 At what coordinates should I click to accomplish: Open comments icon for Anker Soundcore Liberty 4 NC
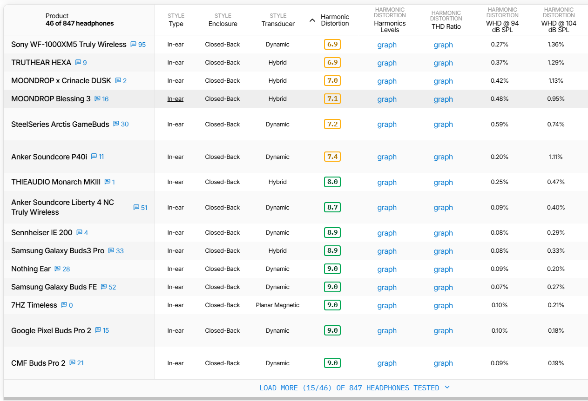(136, 207)
